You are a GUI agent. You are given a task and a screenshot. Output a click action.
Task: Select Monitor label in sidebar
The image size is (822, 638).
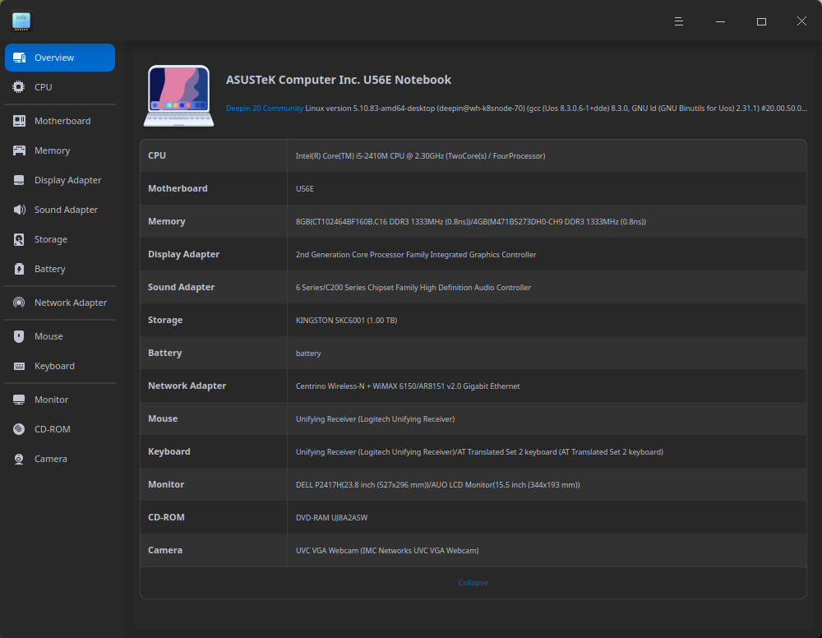[51, 400]
